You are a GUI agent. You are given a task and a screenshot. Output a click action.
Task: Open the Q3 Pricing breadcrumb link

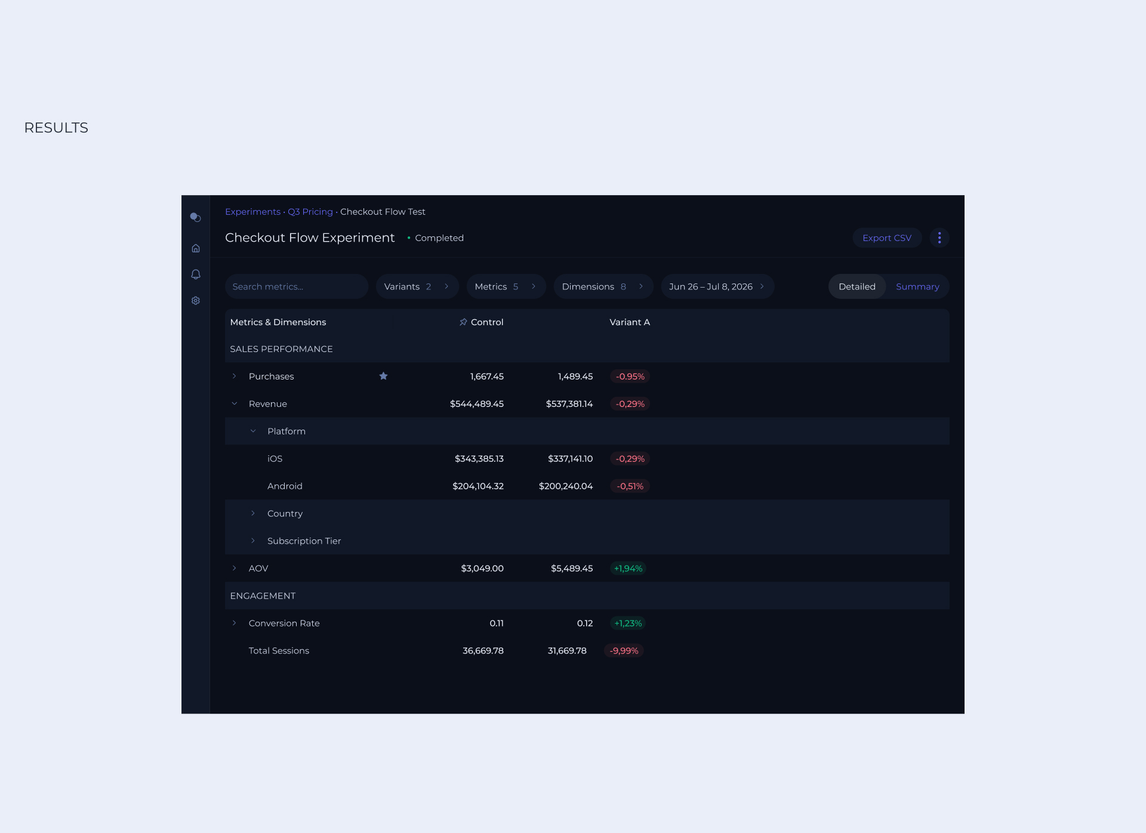310,211
